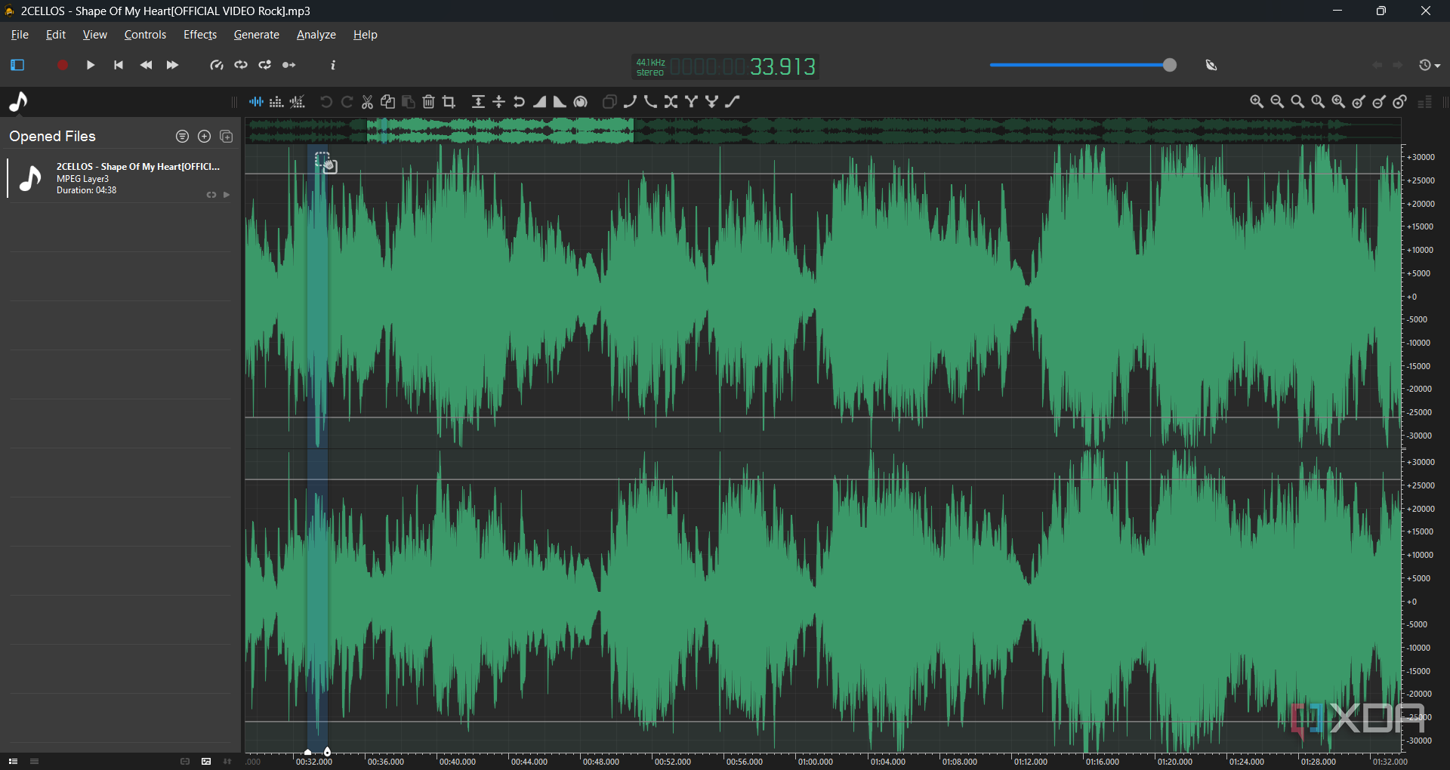Reset the vertical zoom
1450x770 pixels.
point(1399,102)
